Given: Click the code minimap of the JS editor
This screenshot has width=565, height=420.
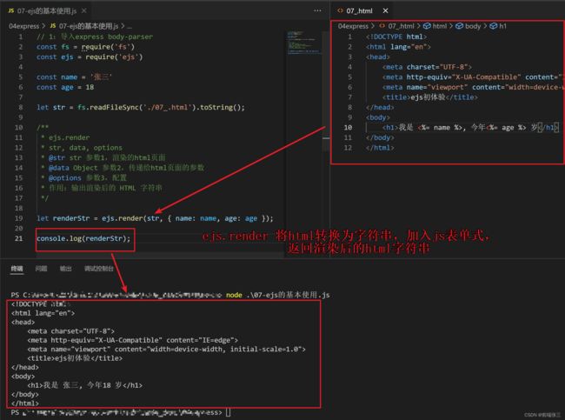Looking at the screenshot, I should tap(303, 43).
